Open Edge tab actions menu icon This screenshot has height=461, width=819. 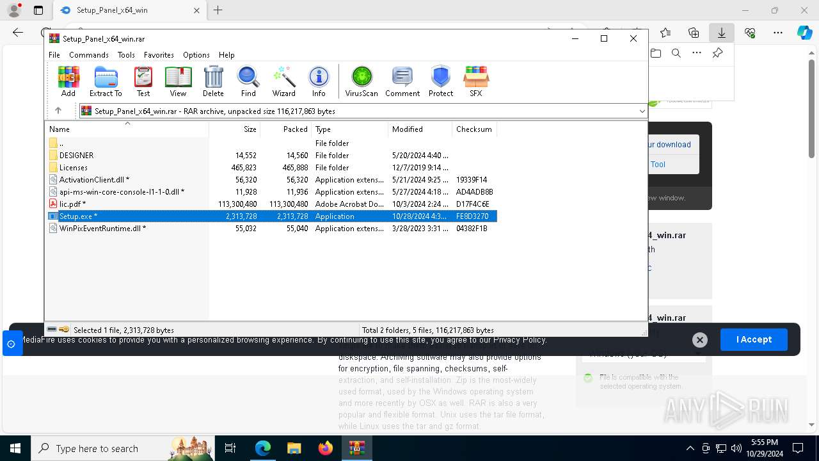click(x=38, y=10)
